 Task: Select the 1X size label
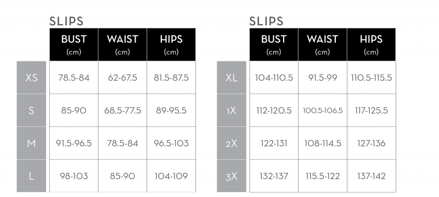232,111
